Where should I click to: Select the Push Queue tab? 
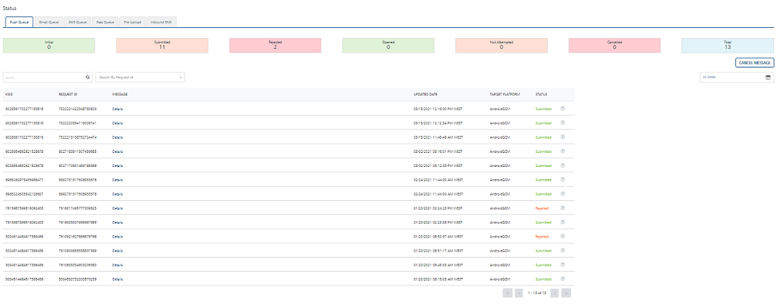click(x=19, y=22)
